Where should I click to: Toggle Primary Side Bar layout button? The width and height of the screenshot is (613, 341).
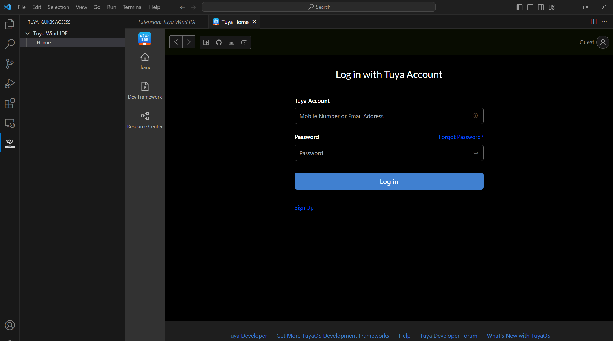(519, 7)
